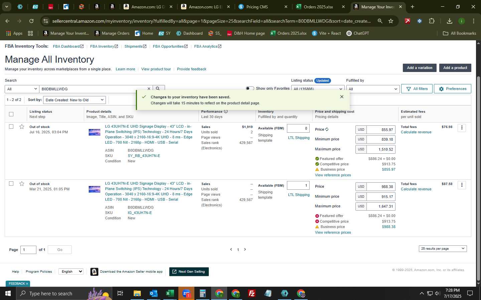This screenshot has width=481, height=300.
Task: Open actions menu for SY_RB_43UH7N-E row
Action: (x=462, y=128)
